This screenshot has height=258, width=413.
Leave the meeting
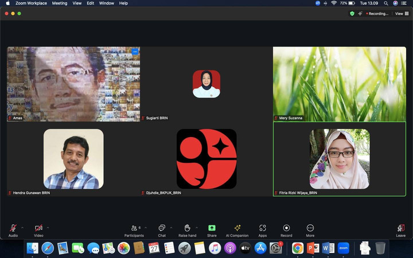point(400,229)
